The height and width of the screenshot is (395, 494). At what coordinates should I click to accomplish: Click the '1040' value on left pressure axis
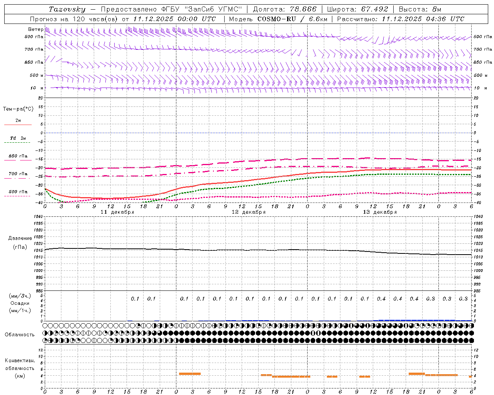coord(39,217)
